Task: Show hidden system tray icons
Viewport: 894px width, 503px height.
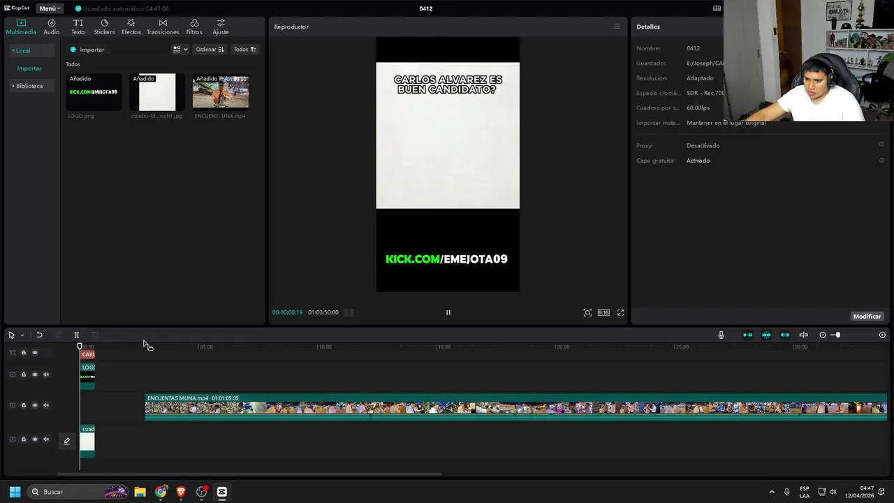Action: click(x=772, y=492)
